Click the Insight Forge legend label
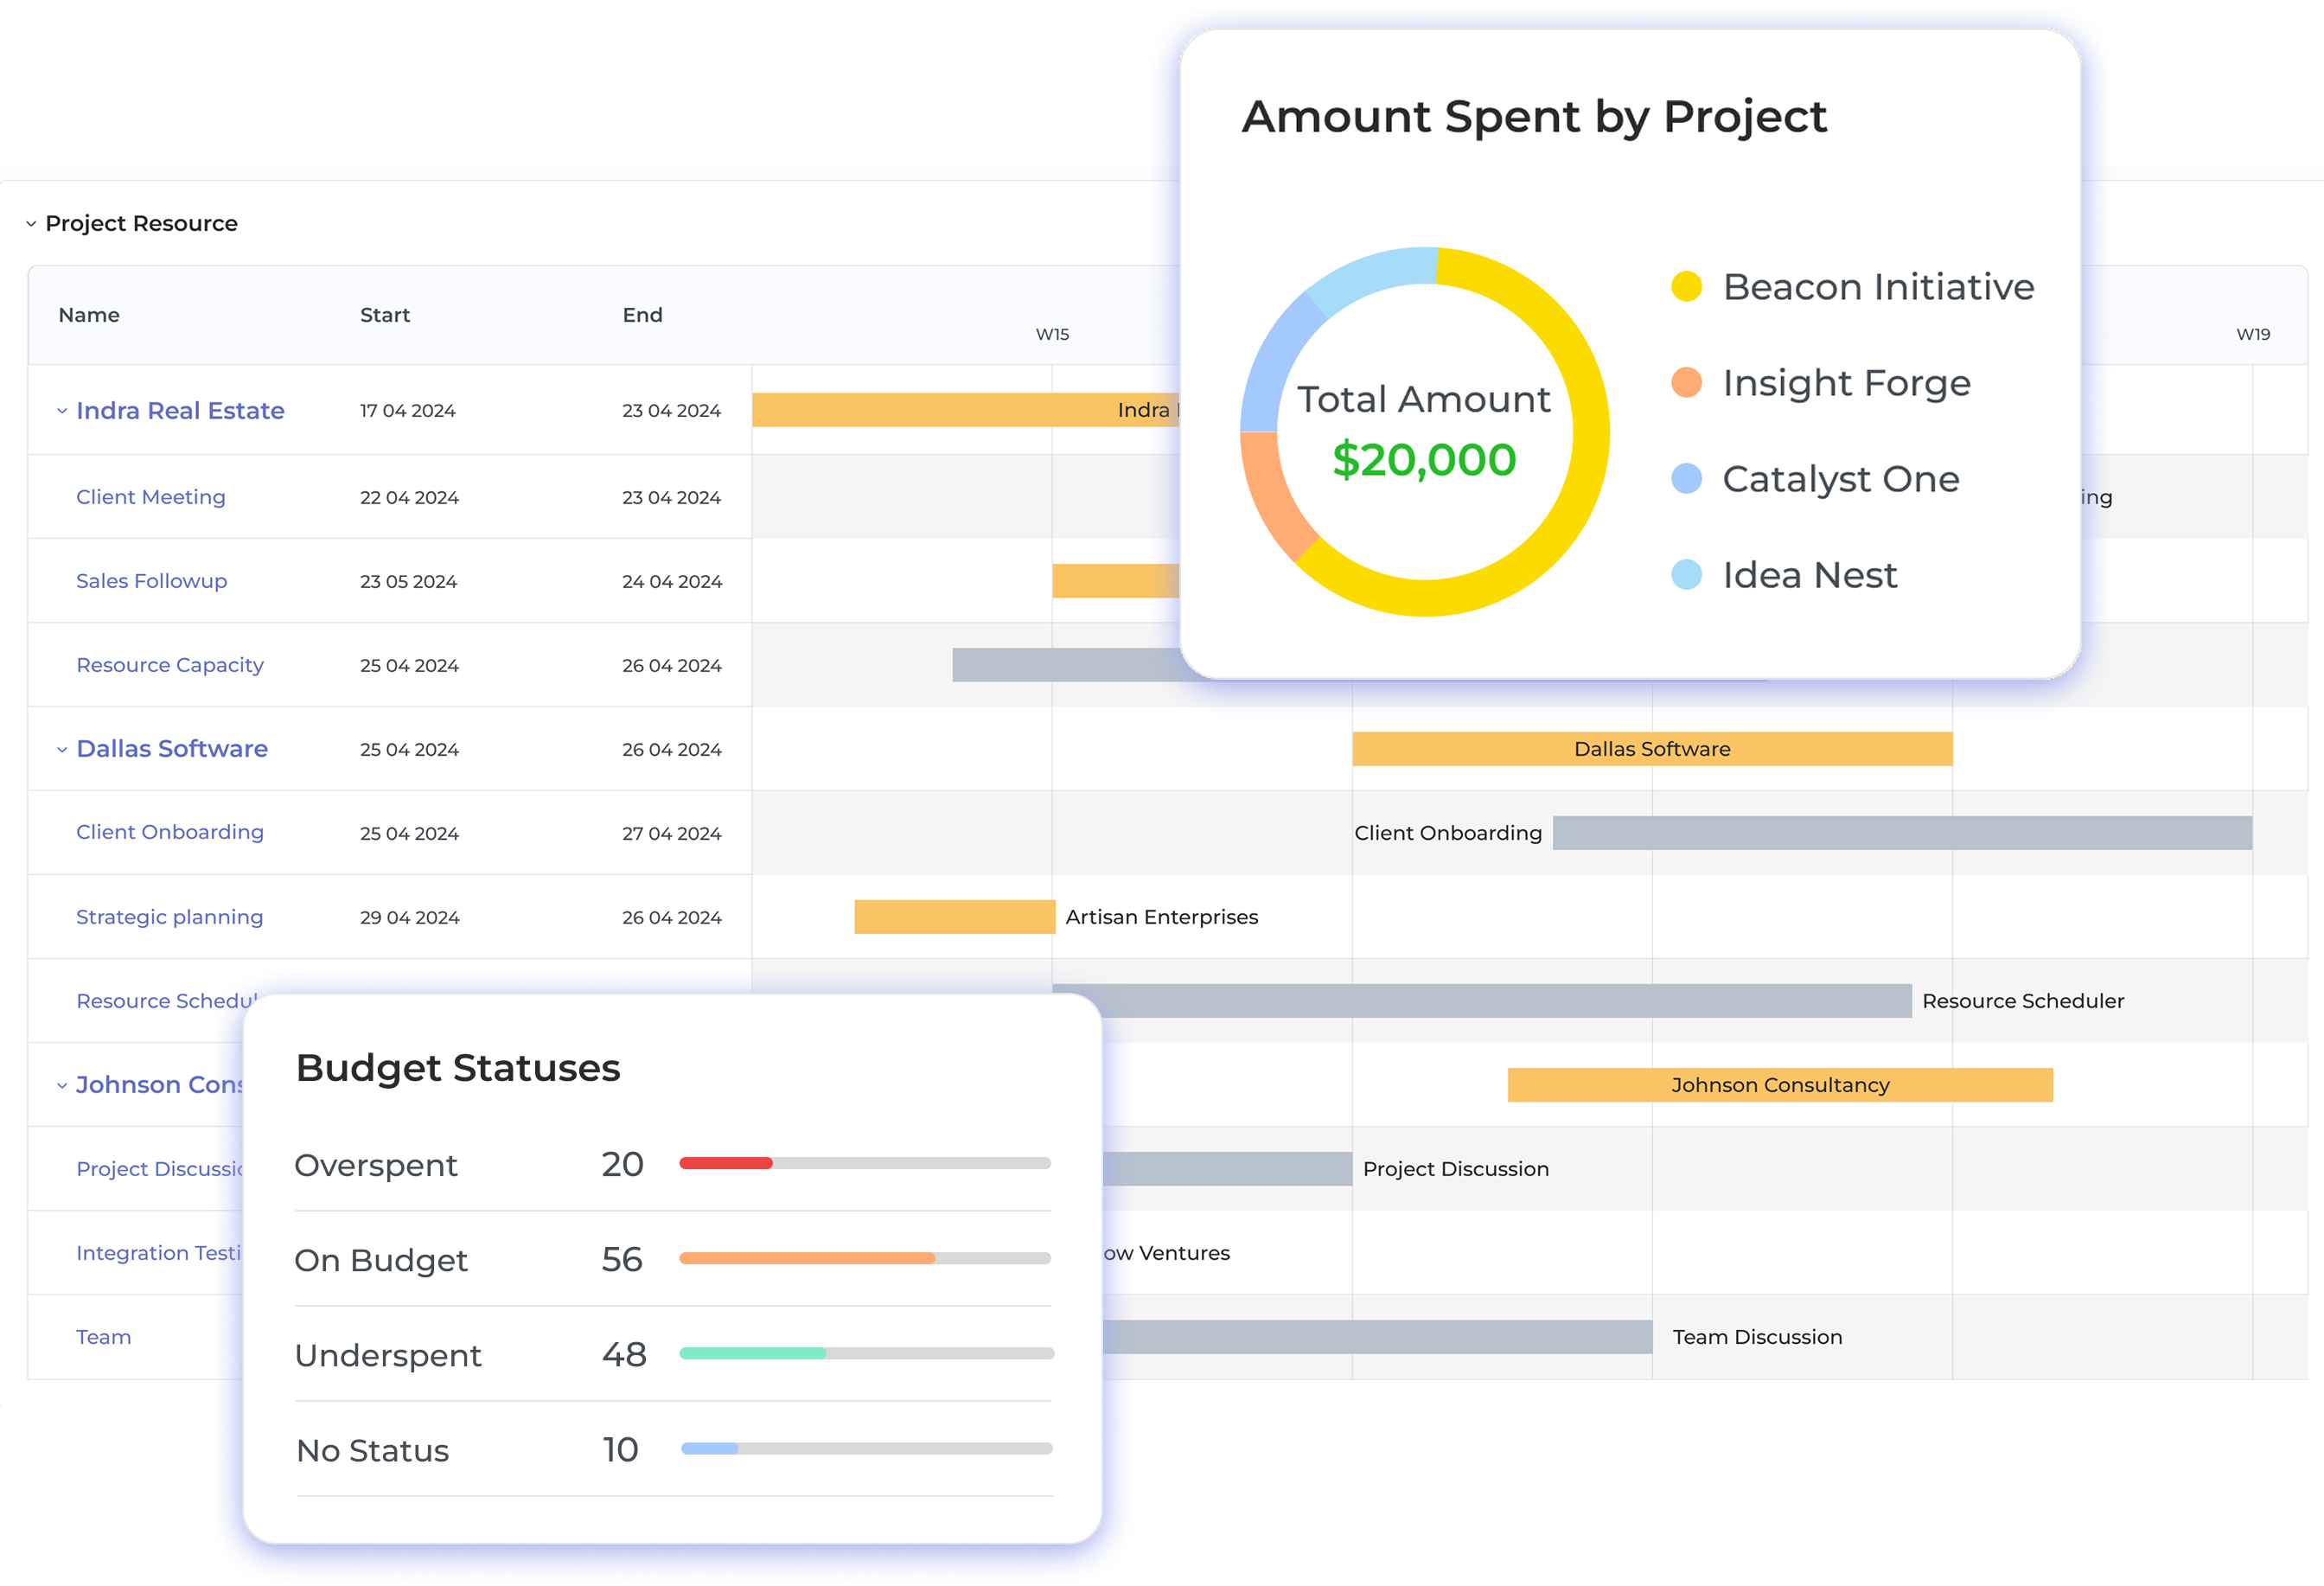The height and width of the screenshot is (1586, 2324). [1846, 384]
